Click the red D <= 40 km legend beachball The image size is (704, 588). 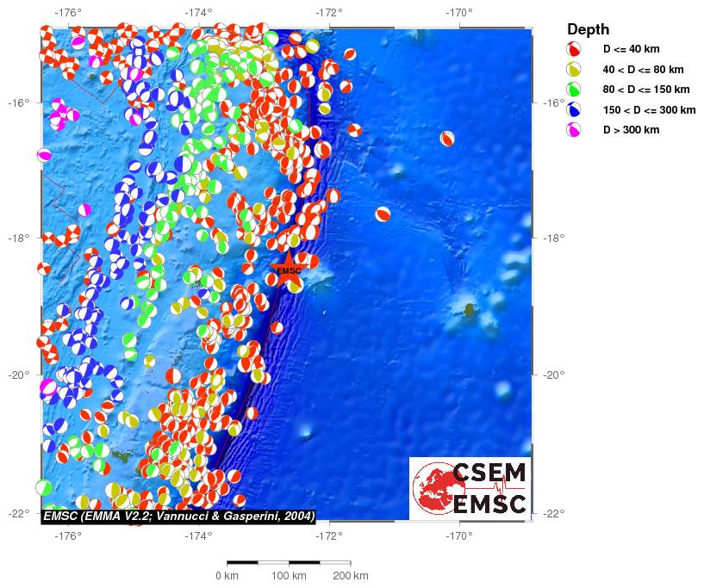(x=573, y=49)
